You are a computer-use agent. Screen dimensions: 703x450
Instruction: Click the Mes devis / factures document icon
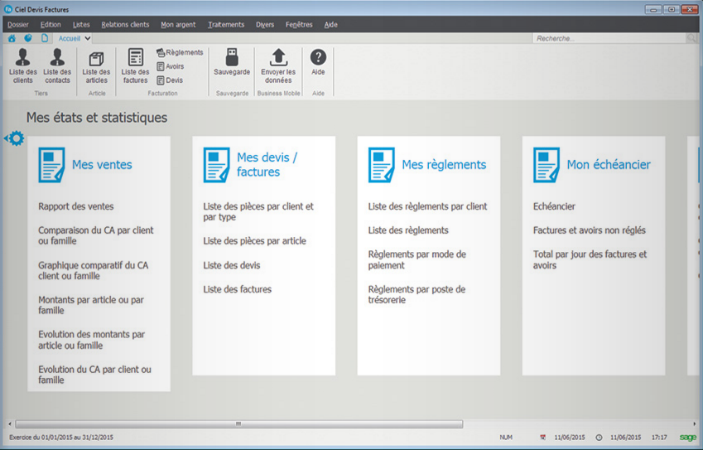click(216, 165)
